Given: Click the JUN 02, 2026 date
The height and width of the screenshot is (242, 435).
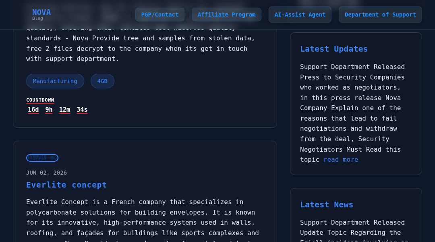Looking at the screenshot, I should [x=46, y=173].
